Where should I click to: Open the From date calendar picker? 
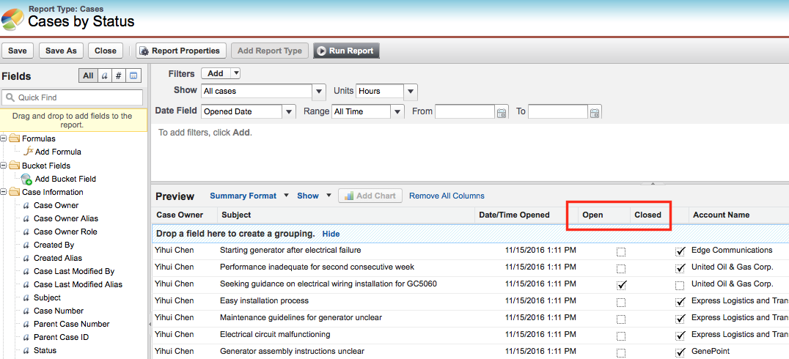point(502,112)
